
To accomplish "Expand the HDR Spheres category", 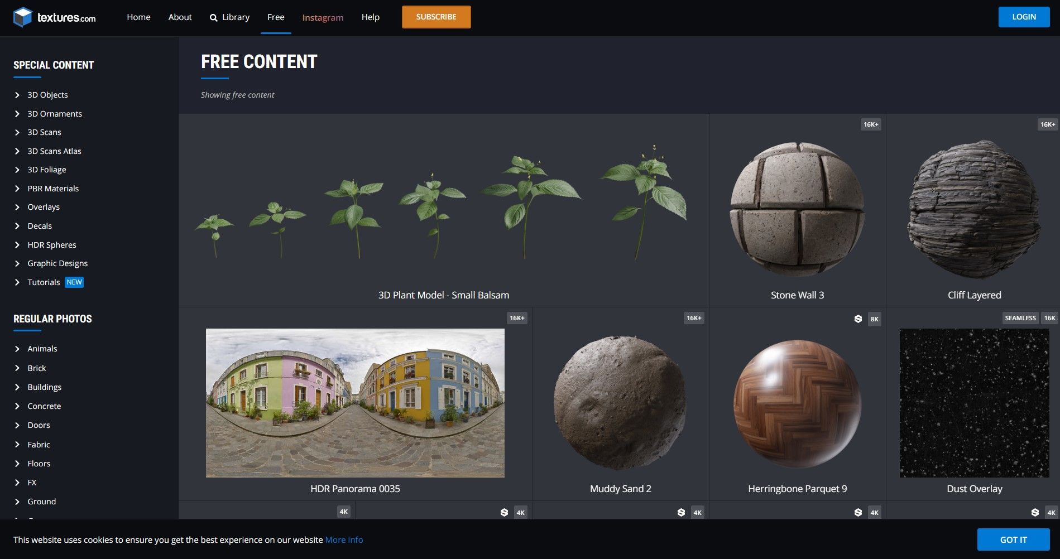I will click(x=52, y=244).
